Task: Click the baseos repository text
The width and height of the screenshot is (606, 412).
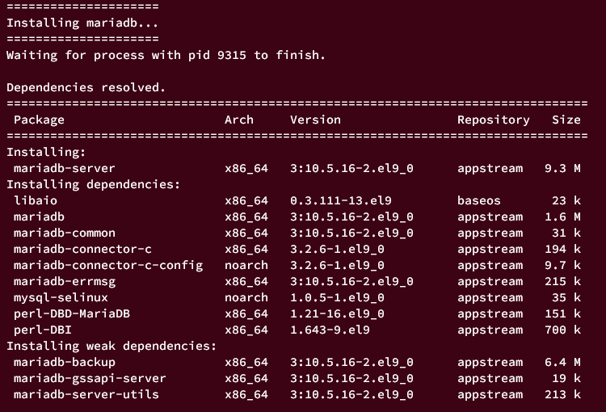Action: [479, 200]
